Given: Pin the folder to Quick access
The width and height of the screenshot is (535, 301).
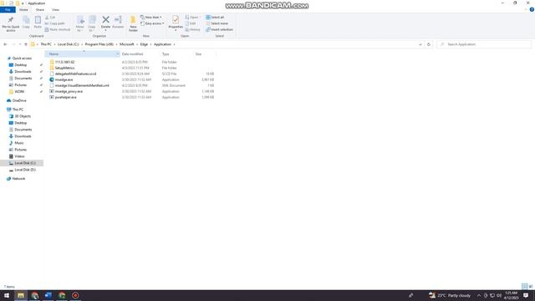Looking at the screenshot, I should point(11,23).
